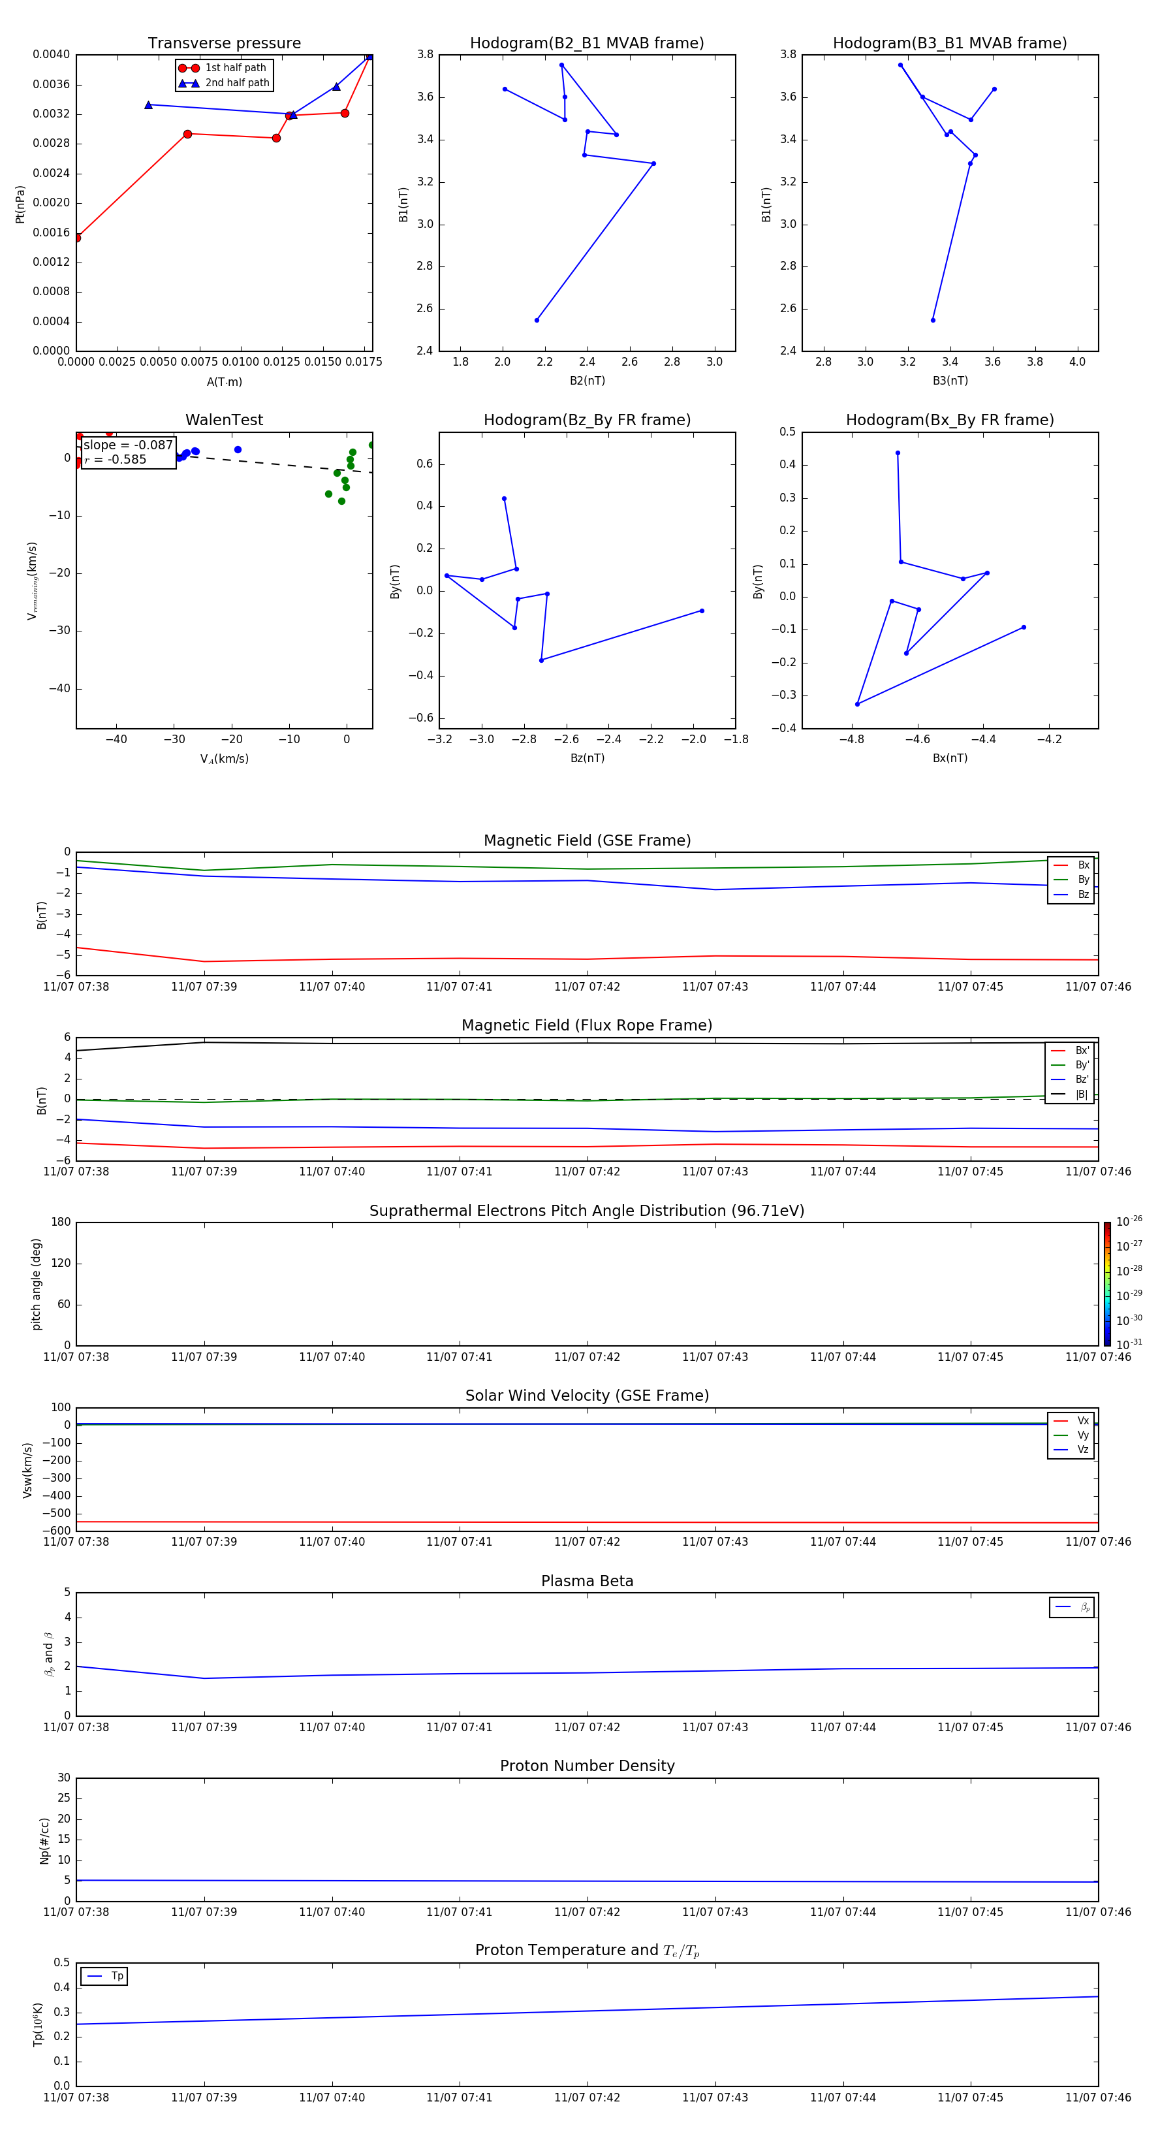Image resolution: width=1175 pixels, height=2155 pixels.
Task: Click the 'Hodogram(Bz_By FR frame)' title
Action: pos(587,420)
